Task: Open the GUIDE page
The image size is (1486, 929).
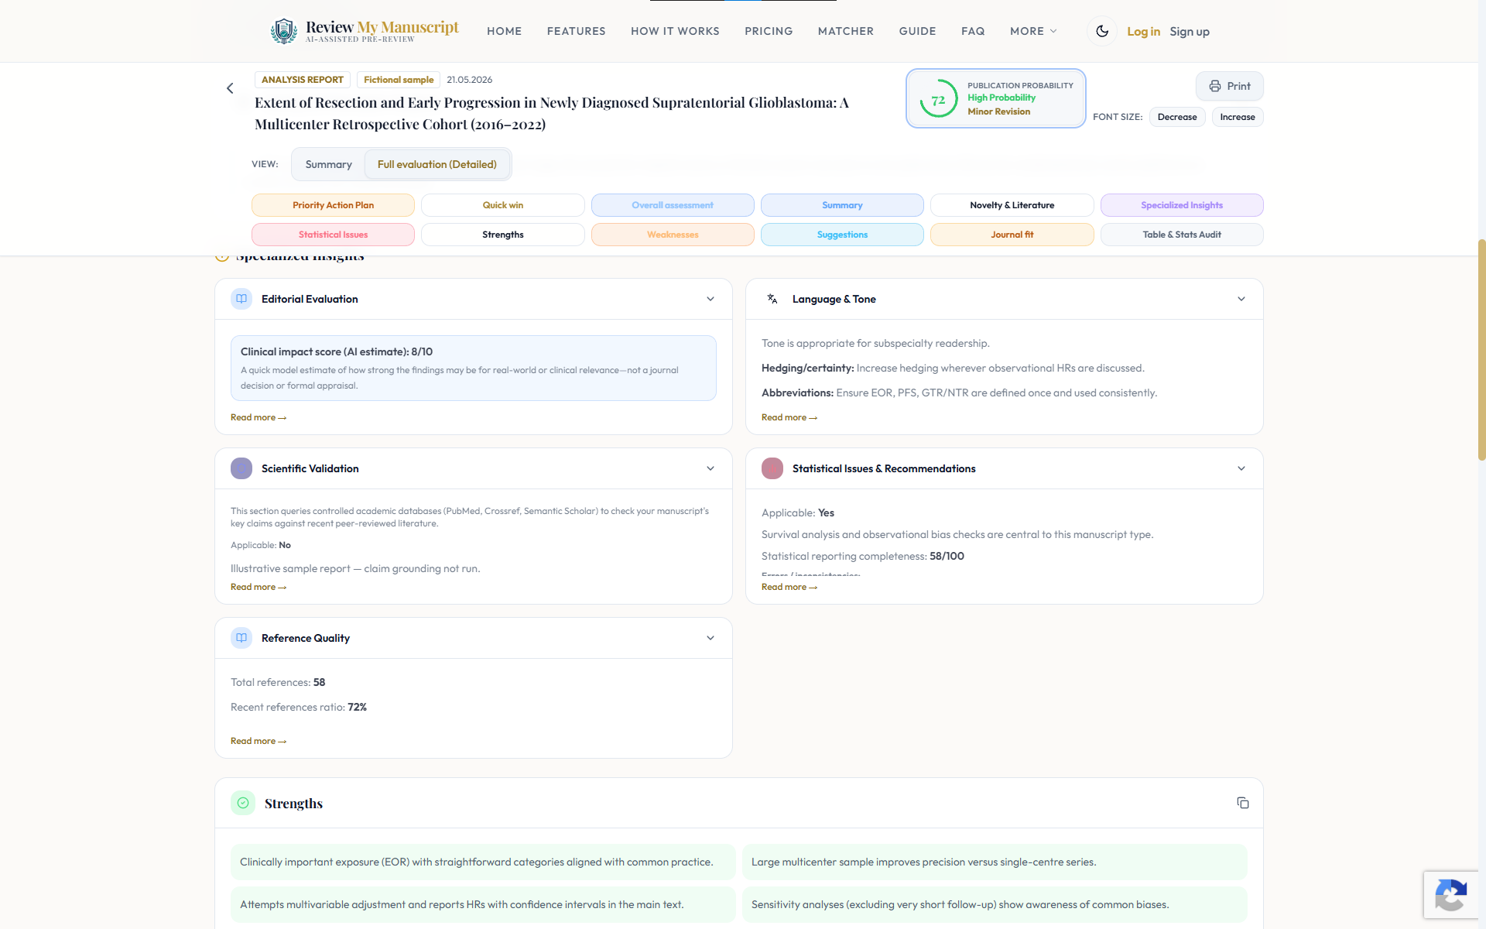Action: pyautogui.click(x=918, y=31)
